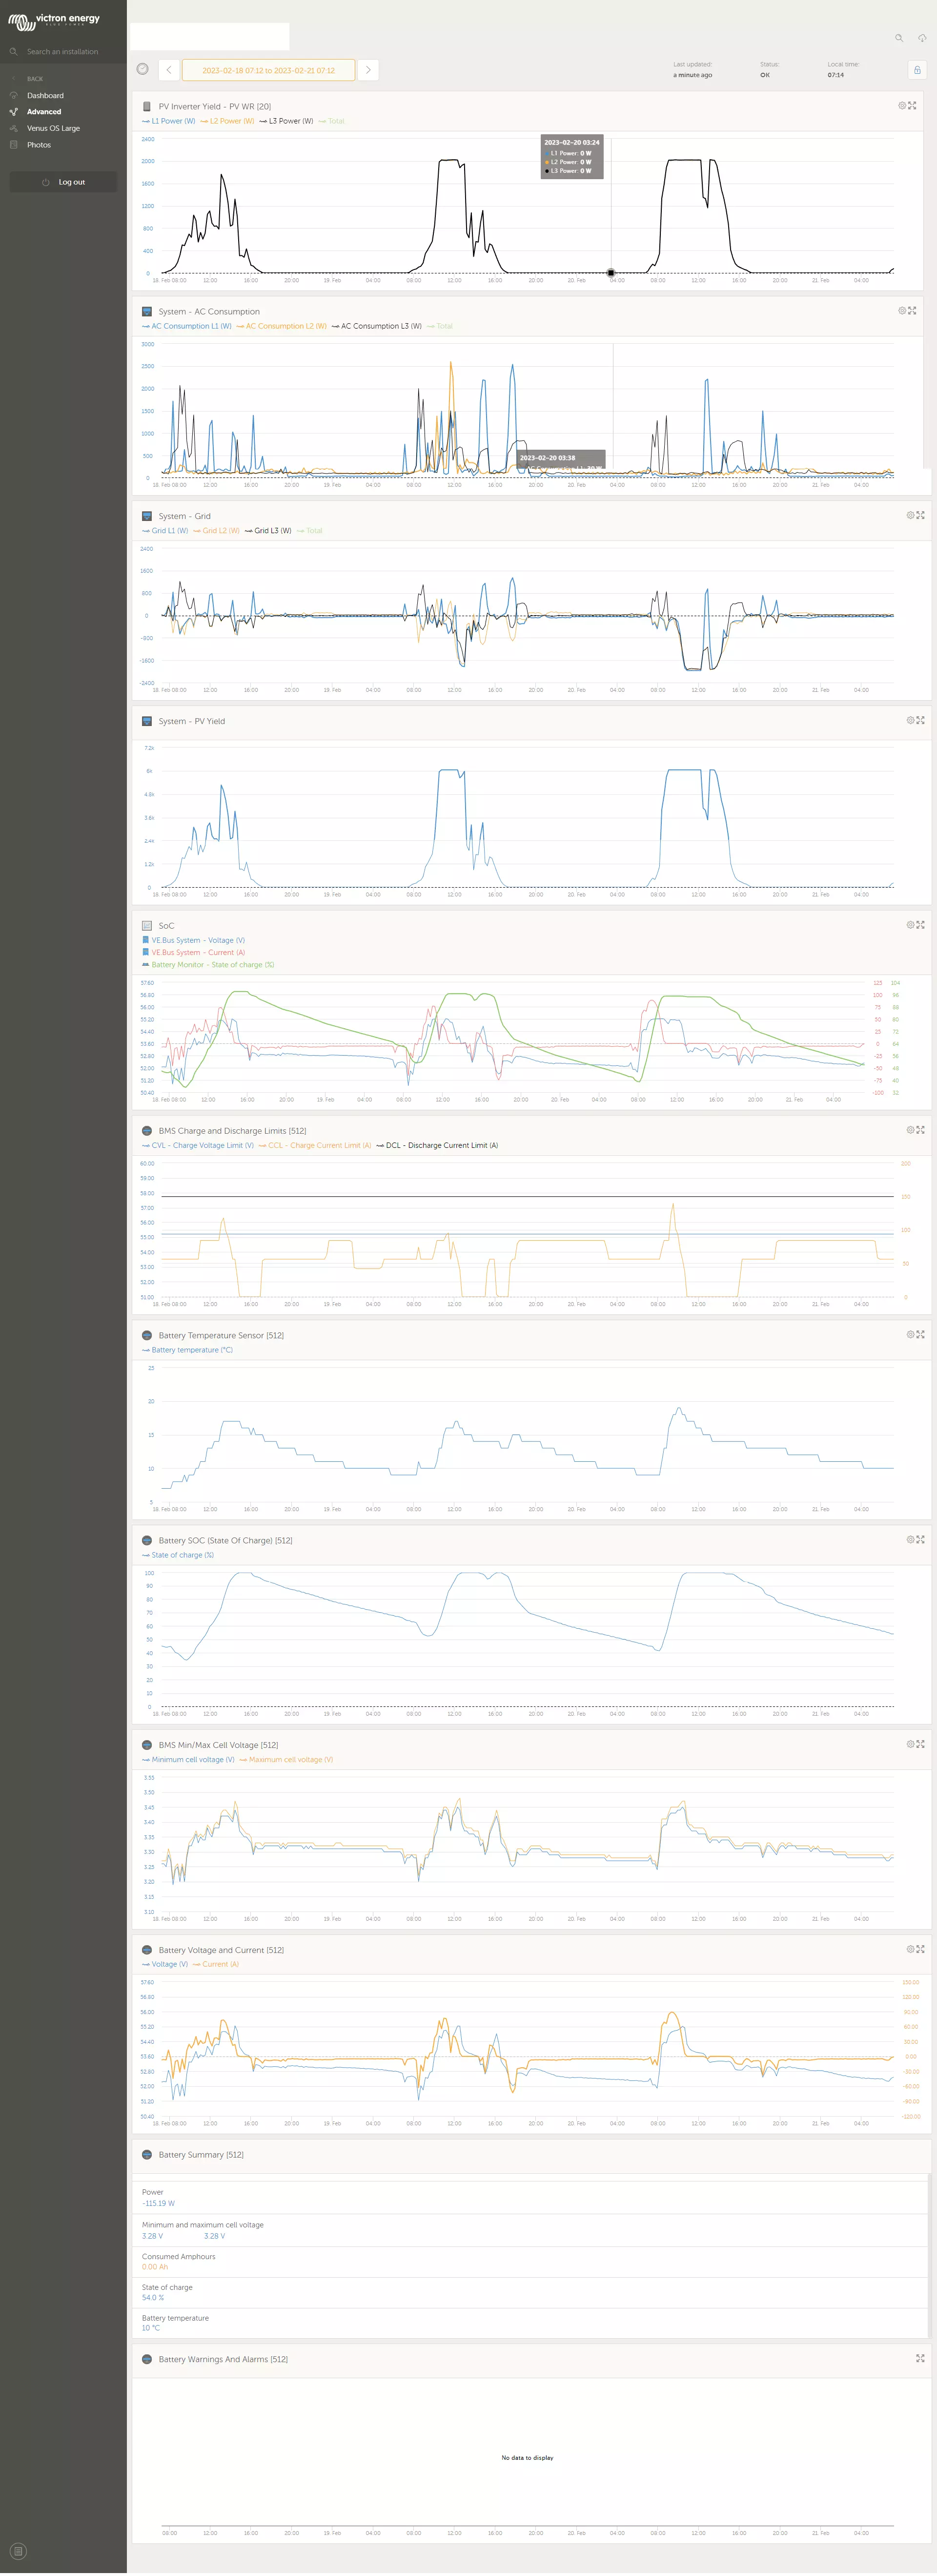The height and width of the screenshot is (2576, 937).
Task: Maximize Battery Warnings And Alarms widget
Action: click(x=920, y=2358)
